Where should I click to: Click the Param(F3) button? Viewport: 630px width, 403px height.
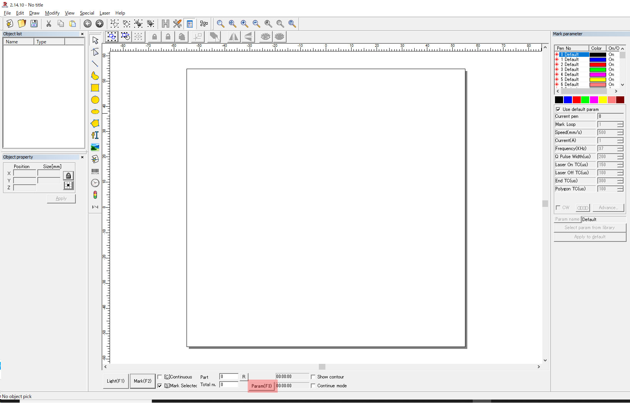point(262,386)
